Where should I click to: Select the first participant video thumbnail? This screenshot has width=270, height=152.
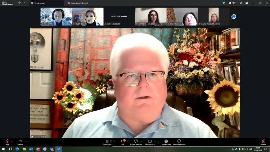[x=56, y=17]
